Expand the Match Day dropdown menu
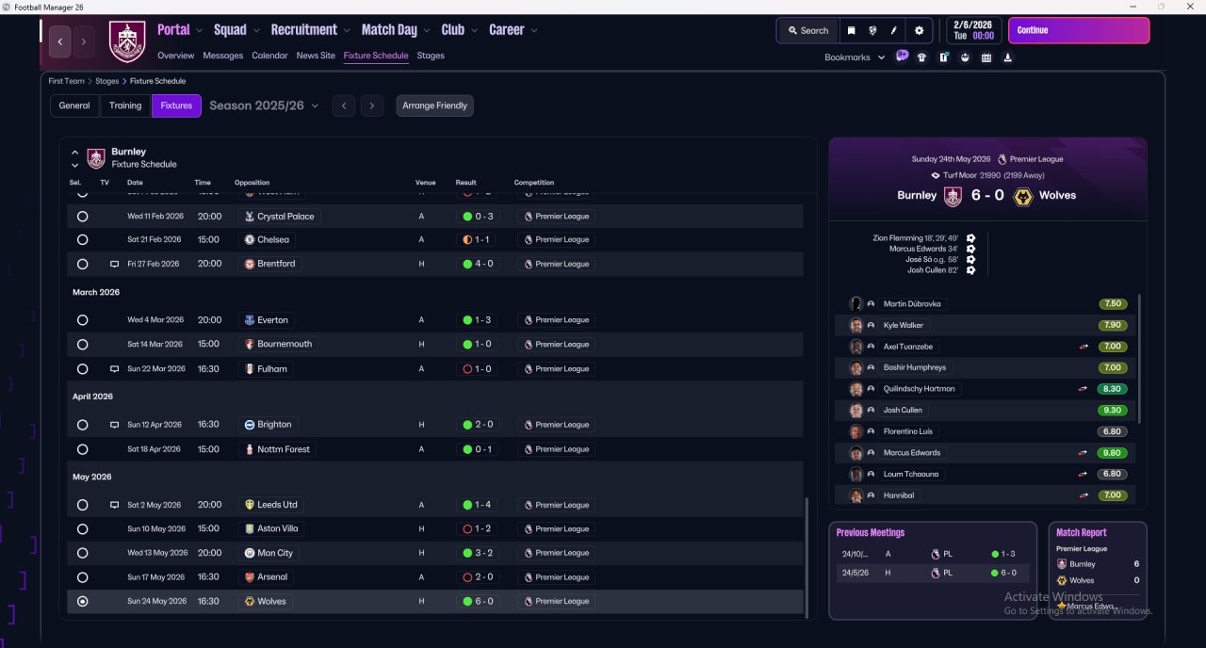Viewport: 1206px width, 648px height. tap(396, 30)
